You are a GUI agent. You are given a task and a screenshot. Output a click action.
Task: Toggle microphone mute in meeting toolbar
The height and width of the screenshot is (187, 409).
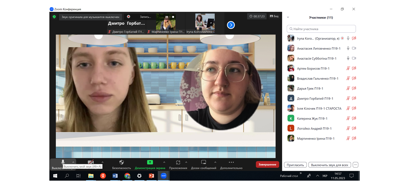coord(63,162)
